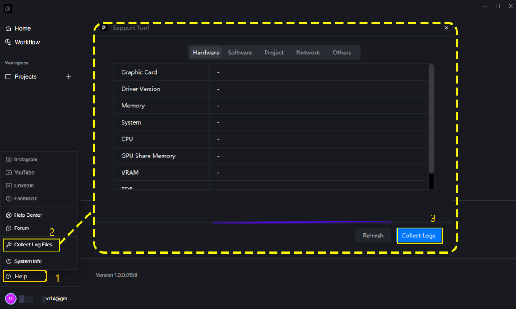Viewport: 516px width, 309px height.
Task: Switch to the Software tab
Action: click(x=240, y=53)
